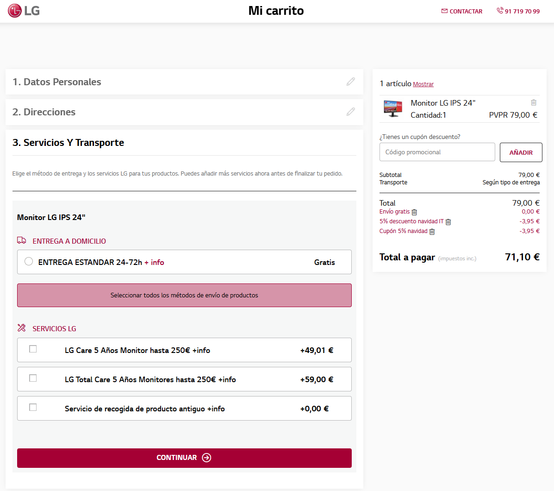Open +info for Servicio de recogida
The height and width of the screenshot is (491, 554).
point(216,409)
